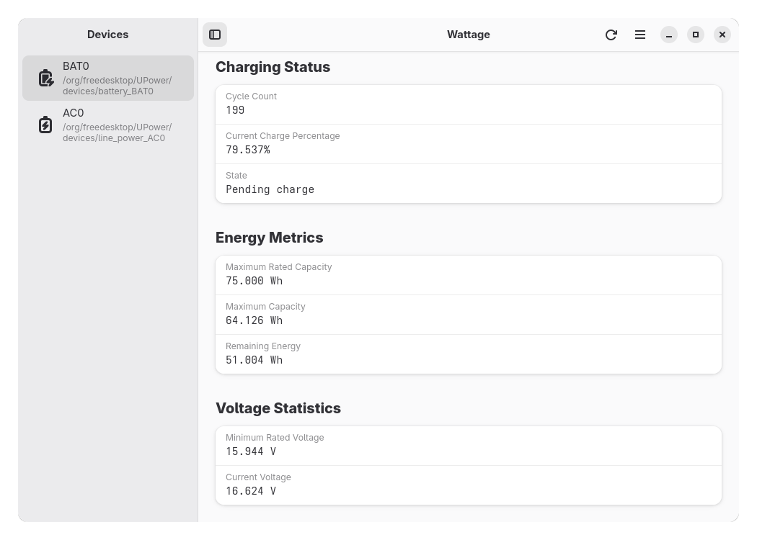The image size is (757, 540).
Task: Click the Maximum Capacity label
Action: click(x=265, y=307)
